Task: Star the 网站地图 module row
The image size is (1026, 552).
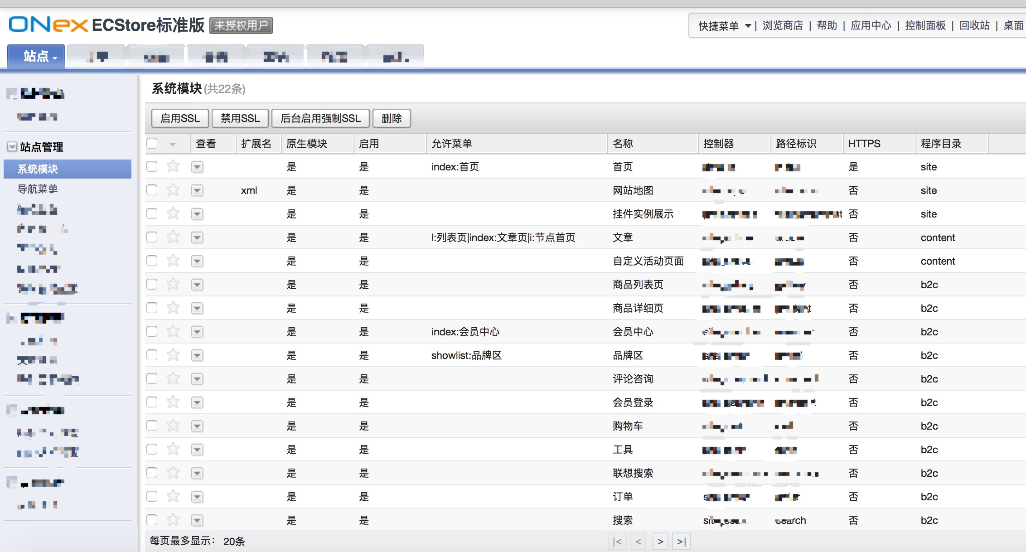Action: click(x=173, y=190)
